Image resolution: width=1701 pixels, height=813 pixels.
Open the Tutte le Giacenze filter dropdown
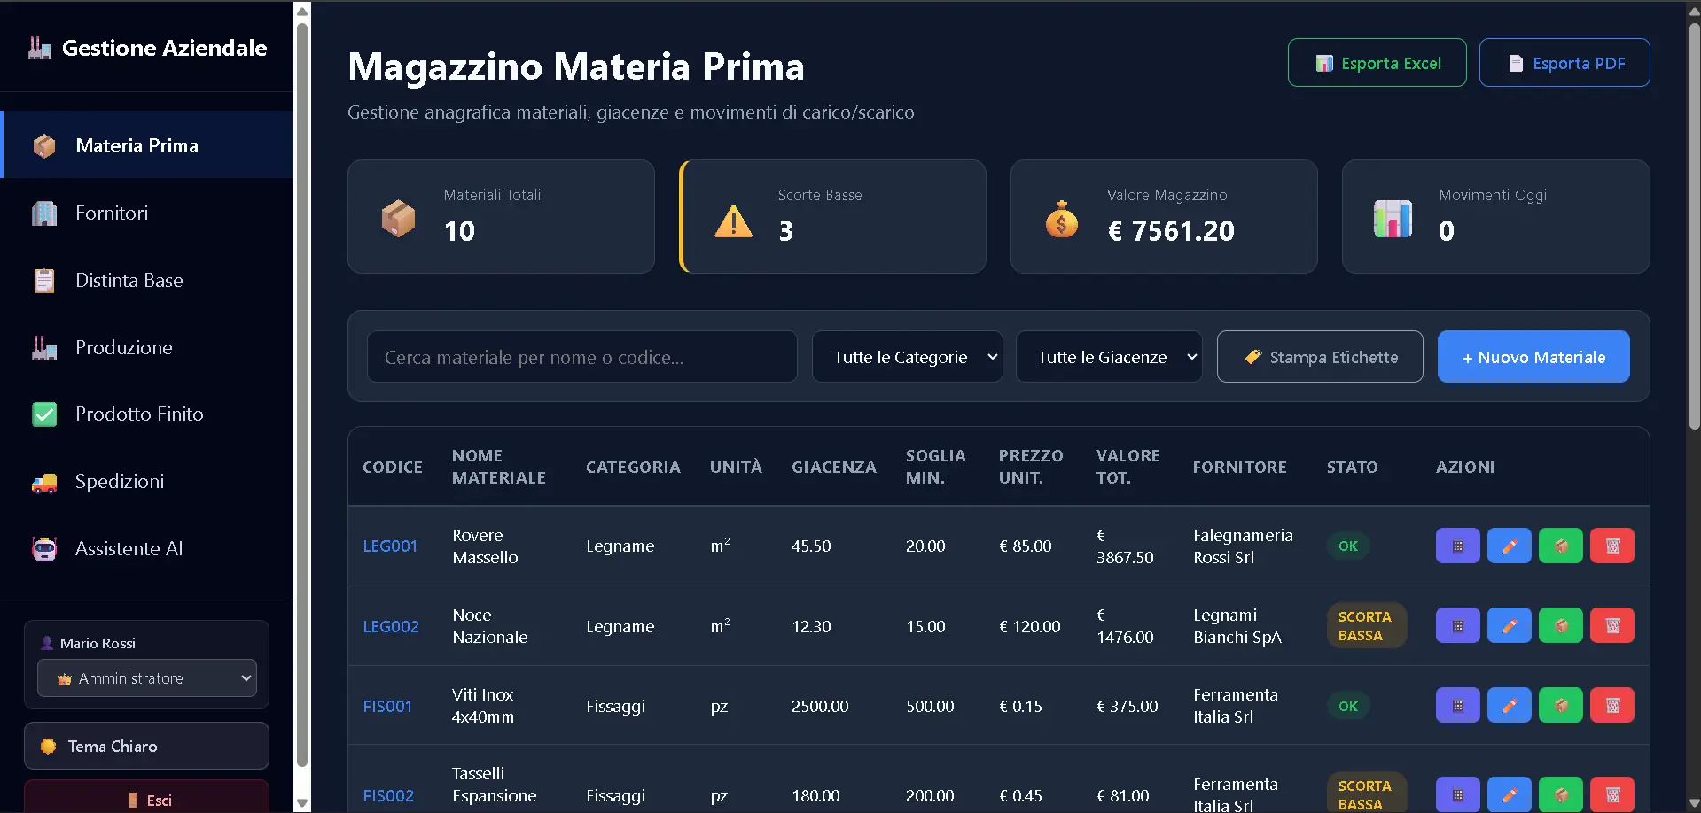1109,357
